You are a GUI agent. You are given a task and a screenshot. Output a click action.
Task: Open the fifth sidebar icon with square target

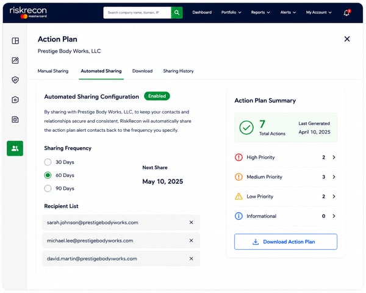[15, 120]
